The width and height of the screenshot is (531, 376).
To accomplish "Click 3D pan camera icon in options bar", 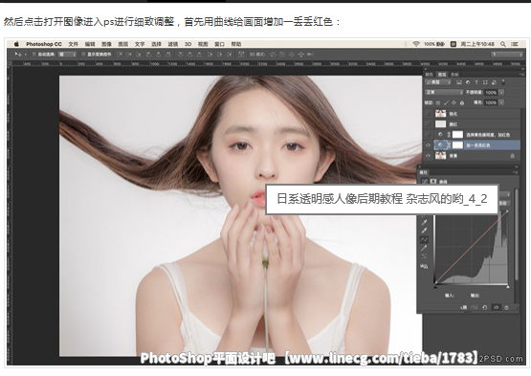I will 291,55.
